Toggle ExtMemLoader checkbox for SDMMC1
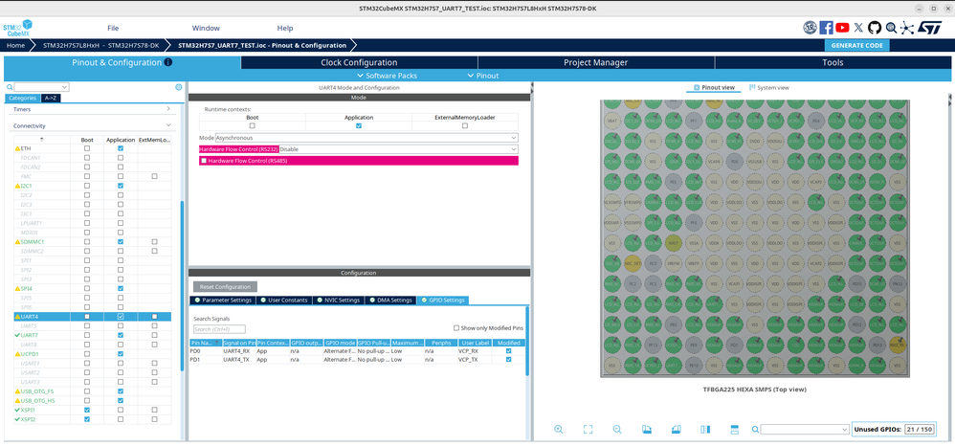Viewport: 955px width, 446px height. [x=154, y=242]
